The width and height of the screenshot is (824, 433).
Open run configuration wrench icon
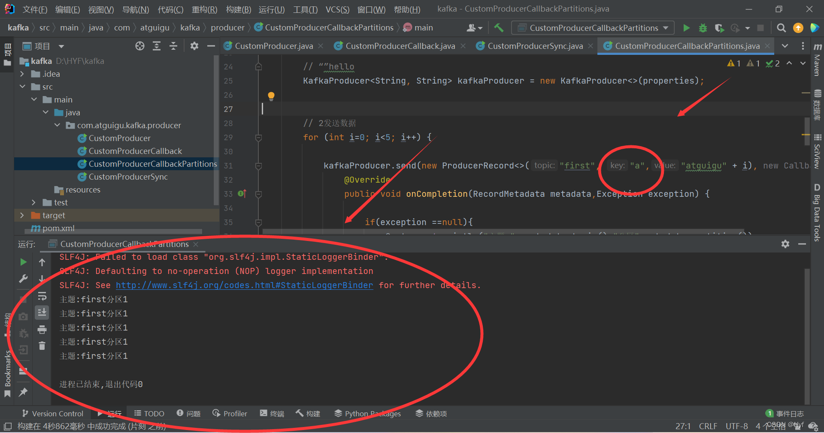pyautogui.click(x=24, y=279)
